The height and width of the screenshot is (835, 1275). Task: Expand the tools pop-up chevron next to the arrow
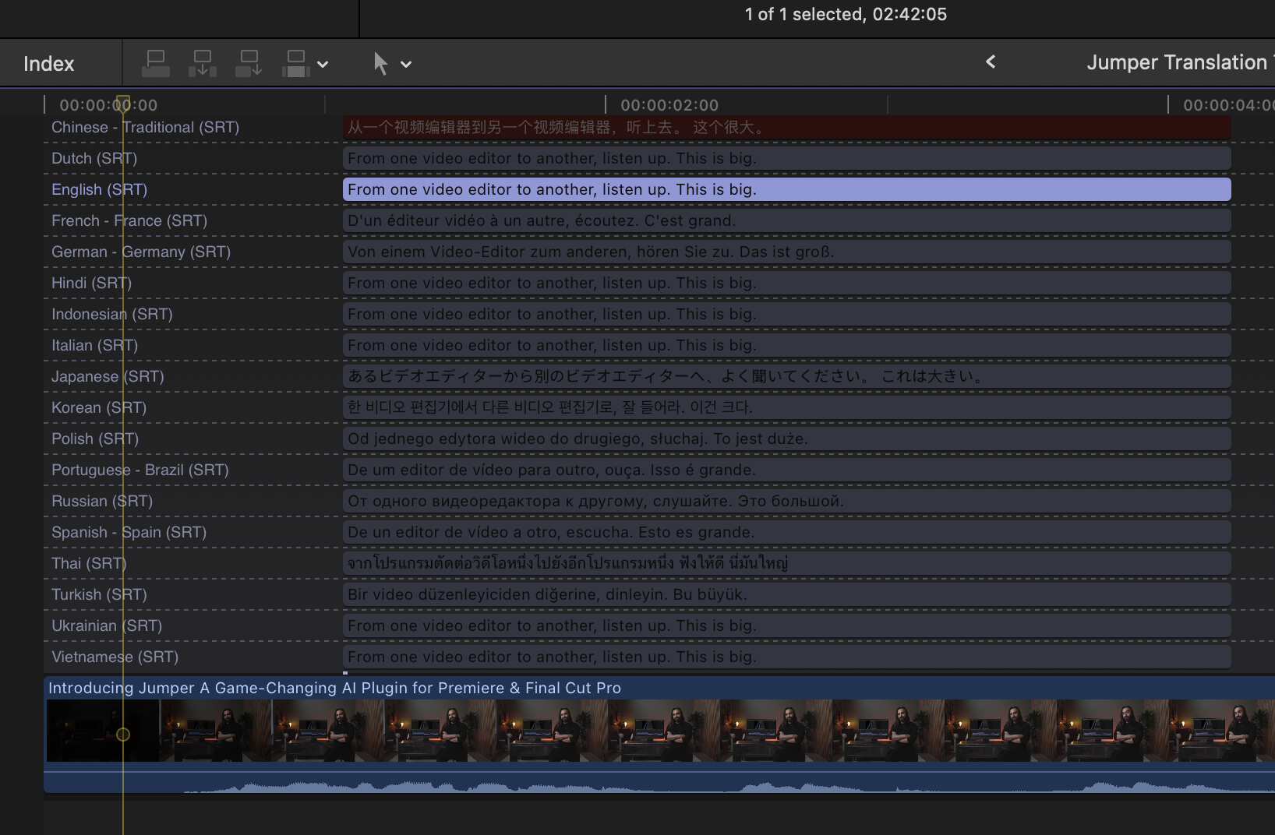[x=406, y=65]
